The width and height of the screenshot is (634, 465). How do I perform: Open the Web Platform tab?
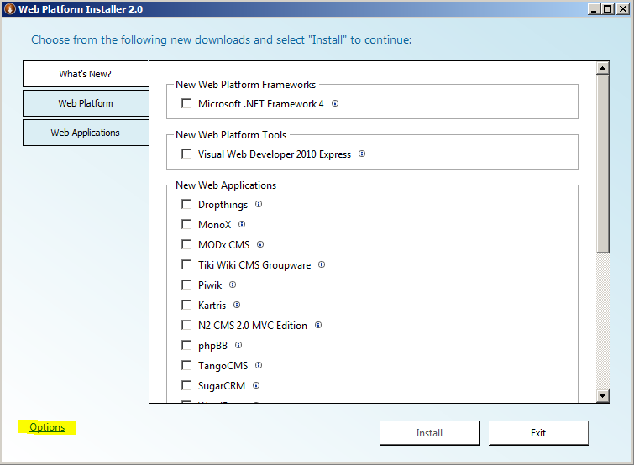pos(86,103)
